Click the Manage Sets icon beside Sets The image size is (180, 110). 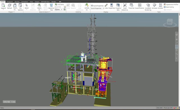[65, 10]
